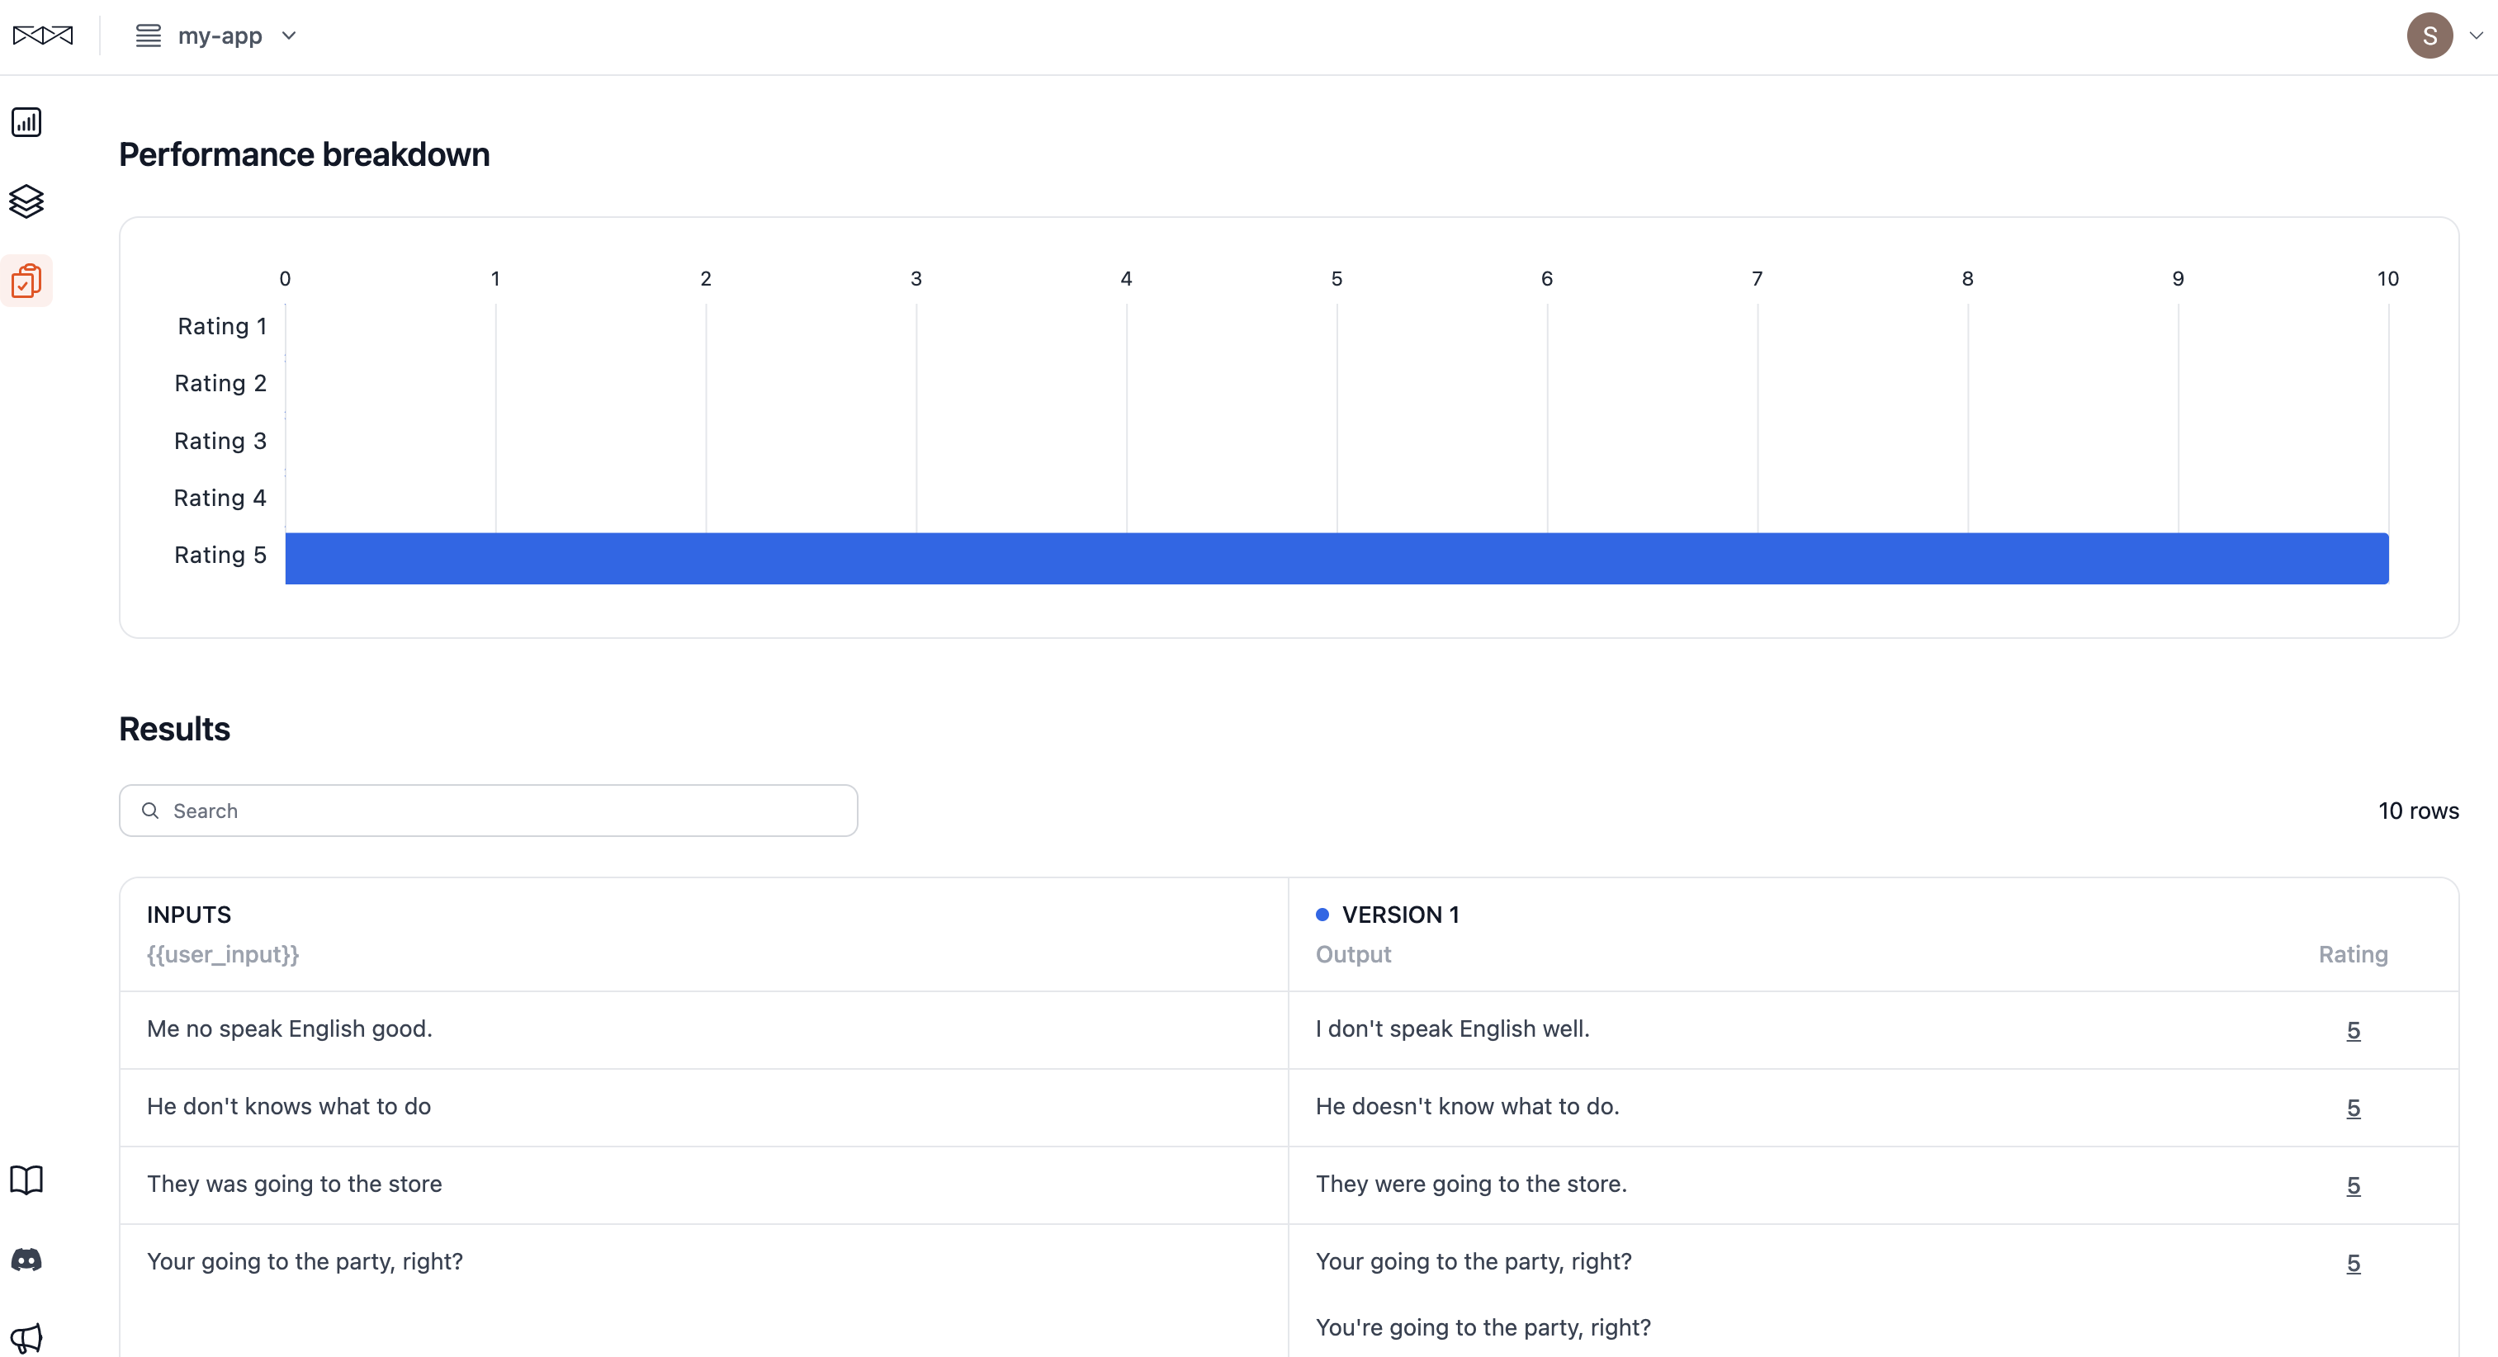
Task: Click the megaphone announcements icon
Action: [x=26, y=1338]
